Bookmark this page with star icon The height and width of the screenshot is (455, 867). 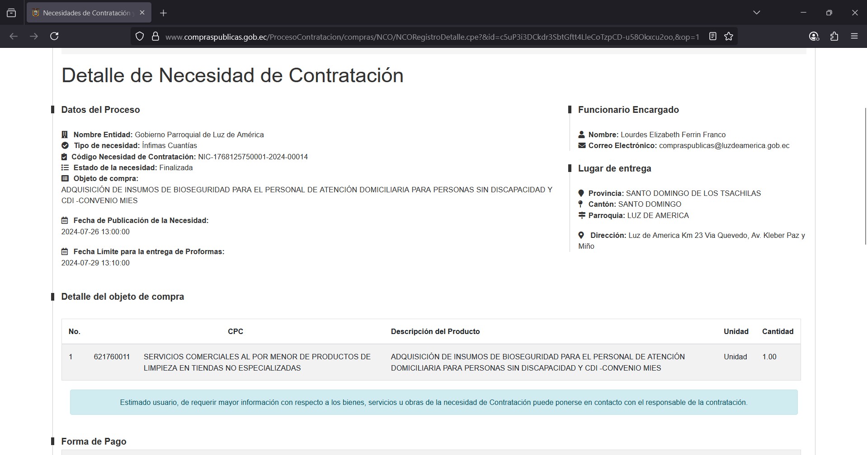point(729,37)
